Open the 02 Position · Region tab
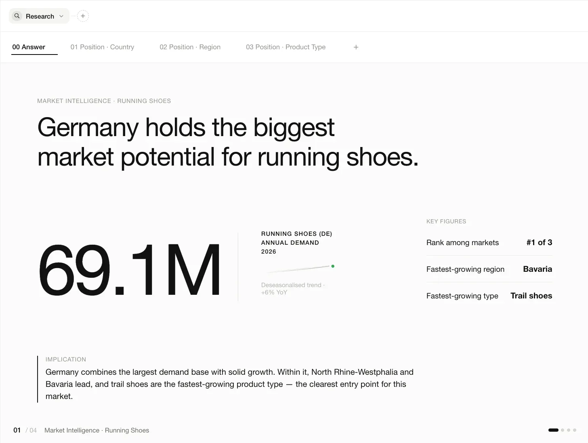 [190, 47]
